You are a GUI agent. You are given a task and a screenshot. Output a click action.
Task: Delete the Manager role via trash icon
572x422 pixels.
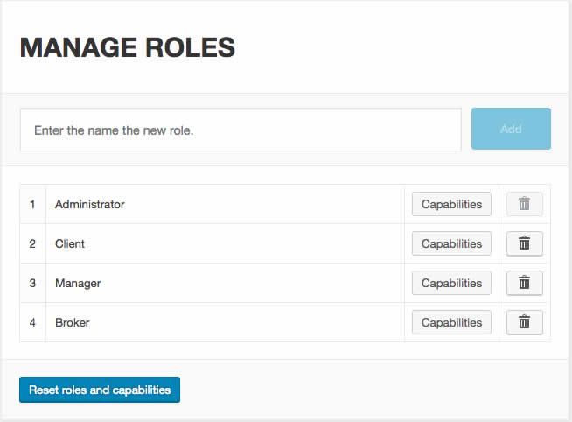[x=524, y=283]
